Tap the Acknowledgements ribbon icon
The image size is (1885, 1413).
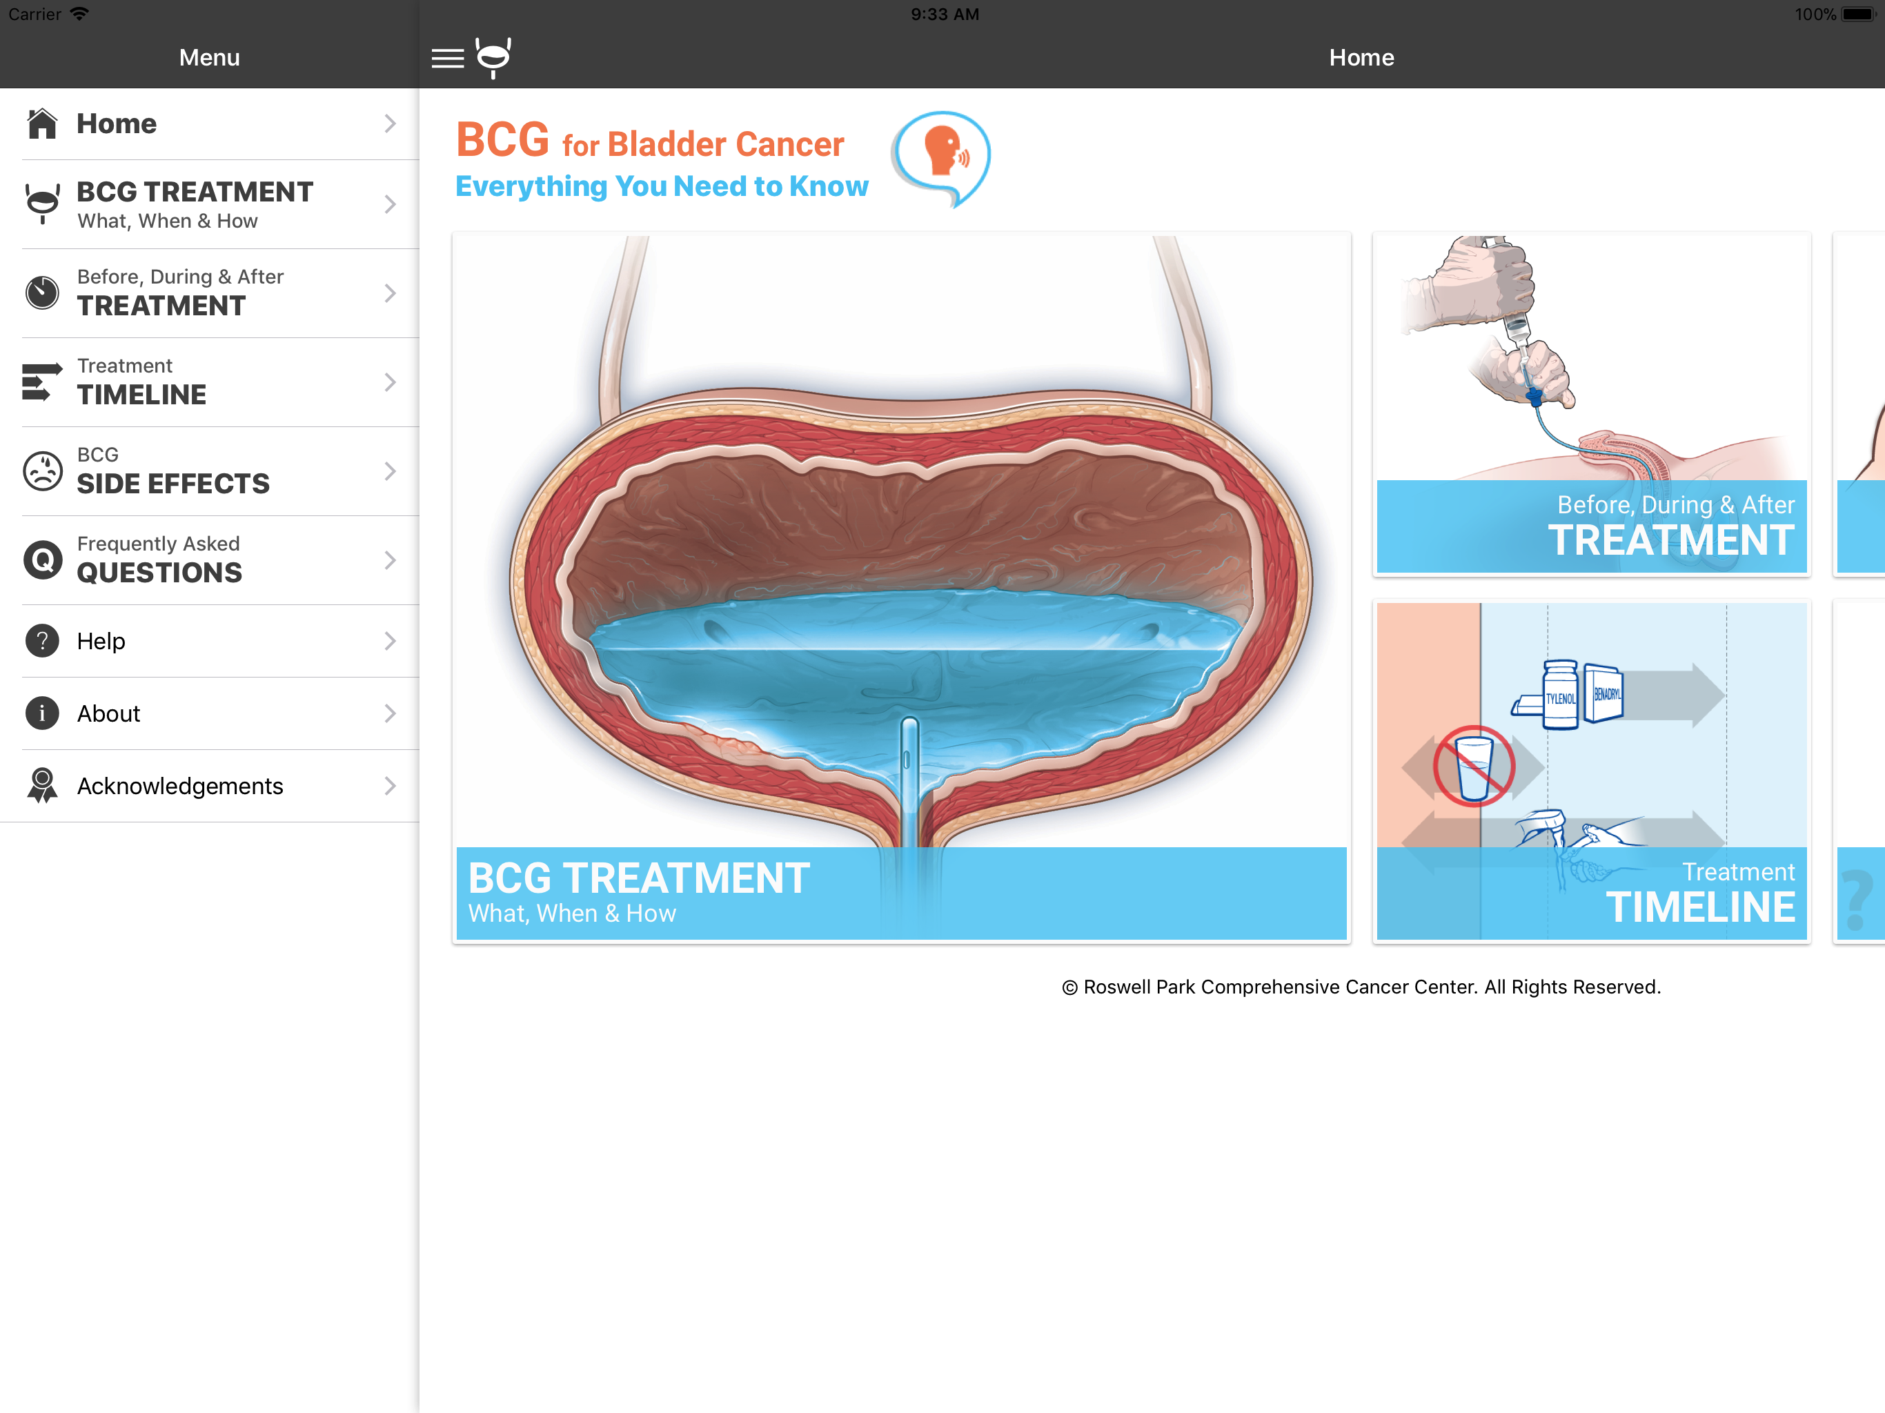[x=42, y=786]
